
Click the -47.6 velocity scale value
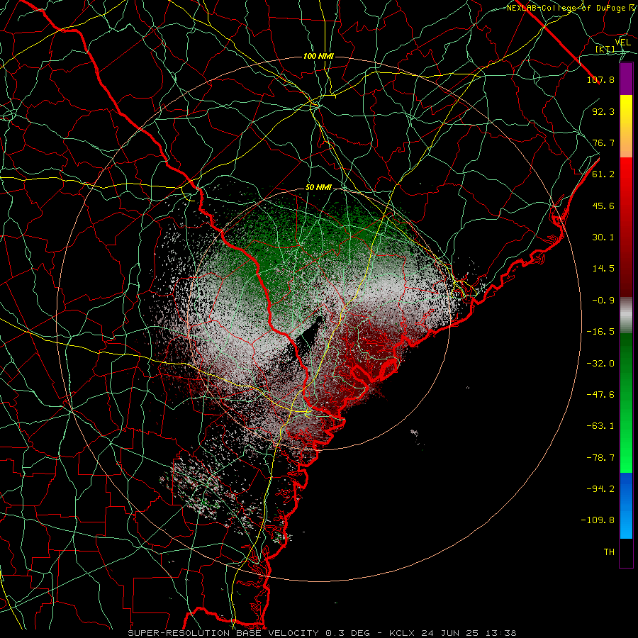[600, 395]
